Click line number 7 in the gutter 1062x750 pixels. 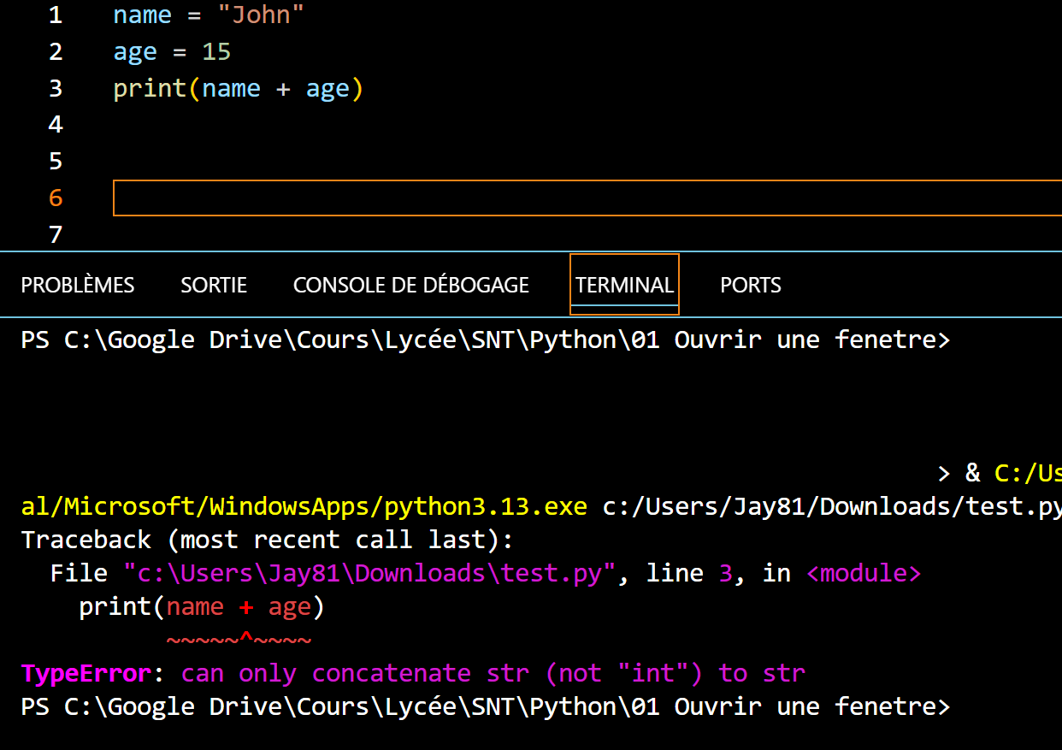(56, 234)
